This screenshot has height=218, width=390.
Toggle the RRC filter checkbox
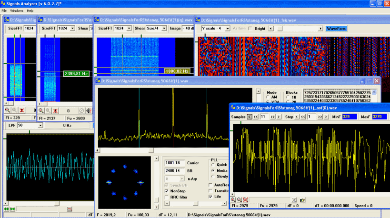[x=166, y=197]
